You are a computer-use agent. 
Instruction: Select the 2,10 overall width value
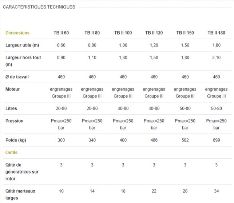[x=216, y=57]
